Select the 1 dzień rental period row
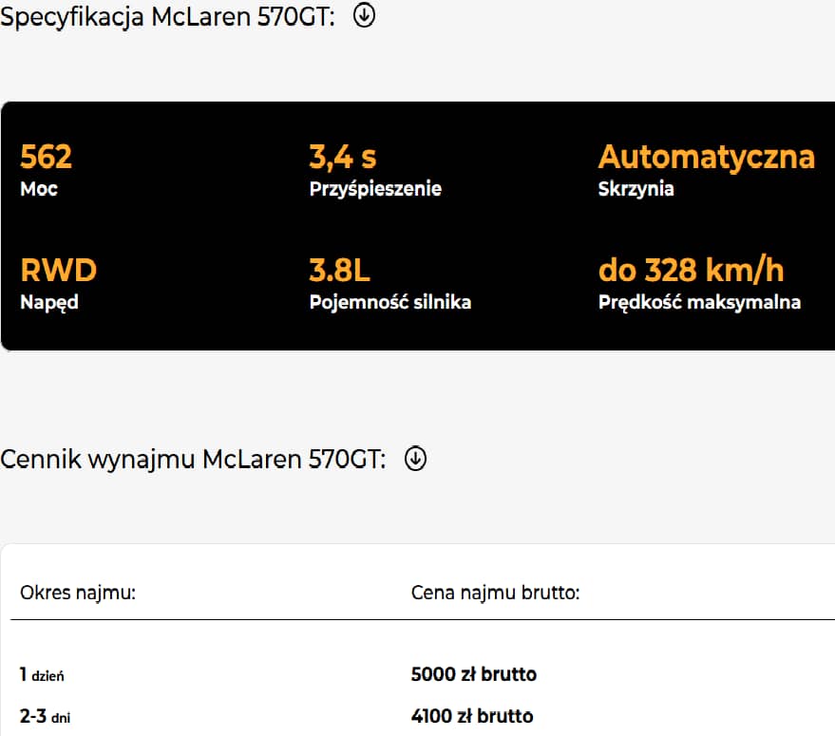The image size is (835, 736). tap(42, 675)
